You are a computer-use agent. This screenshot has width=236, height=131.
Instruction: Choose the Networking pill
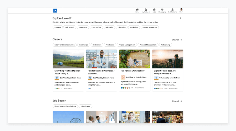pos(166,45)
